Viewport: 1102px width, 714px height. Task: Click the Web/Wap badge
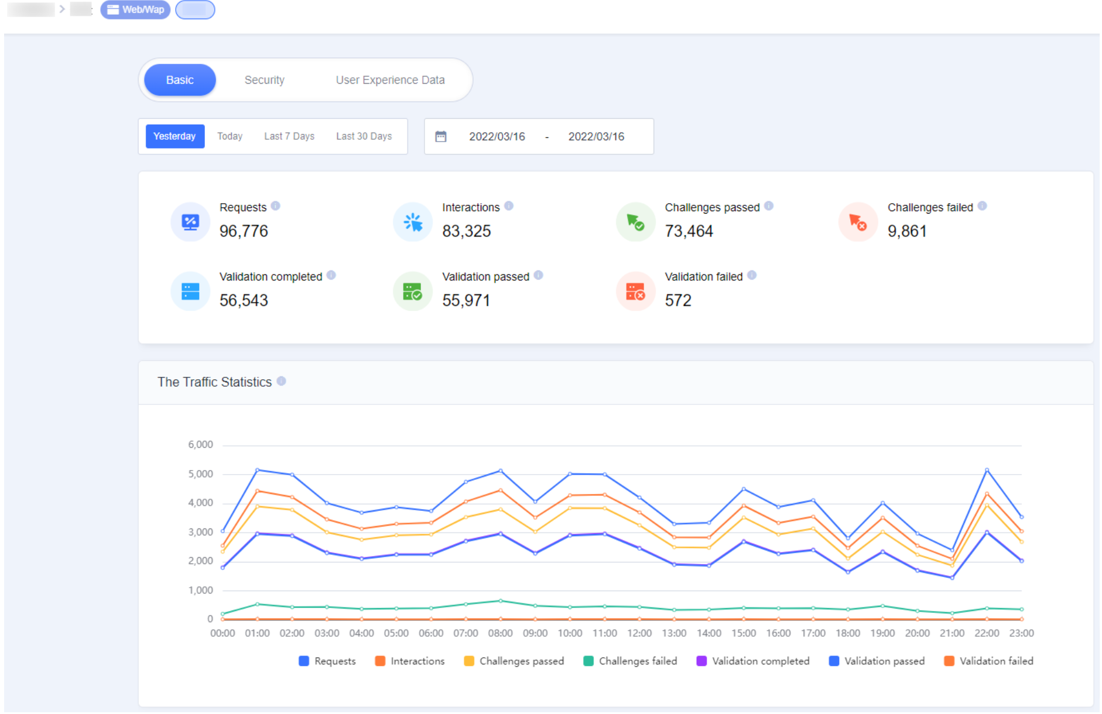[x=135, y=9]
